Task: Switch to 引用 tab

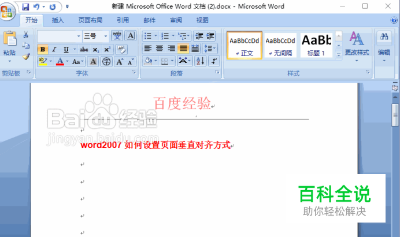Action: (x=123, y=20)
